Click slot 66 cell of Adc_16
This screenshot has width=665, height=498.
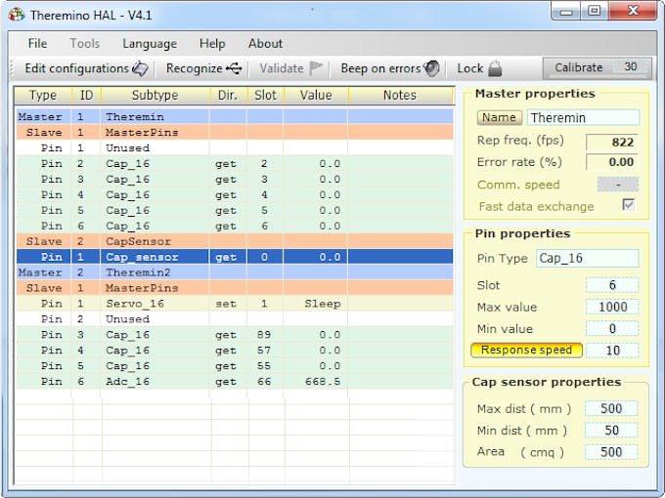click(265, 382)
